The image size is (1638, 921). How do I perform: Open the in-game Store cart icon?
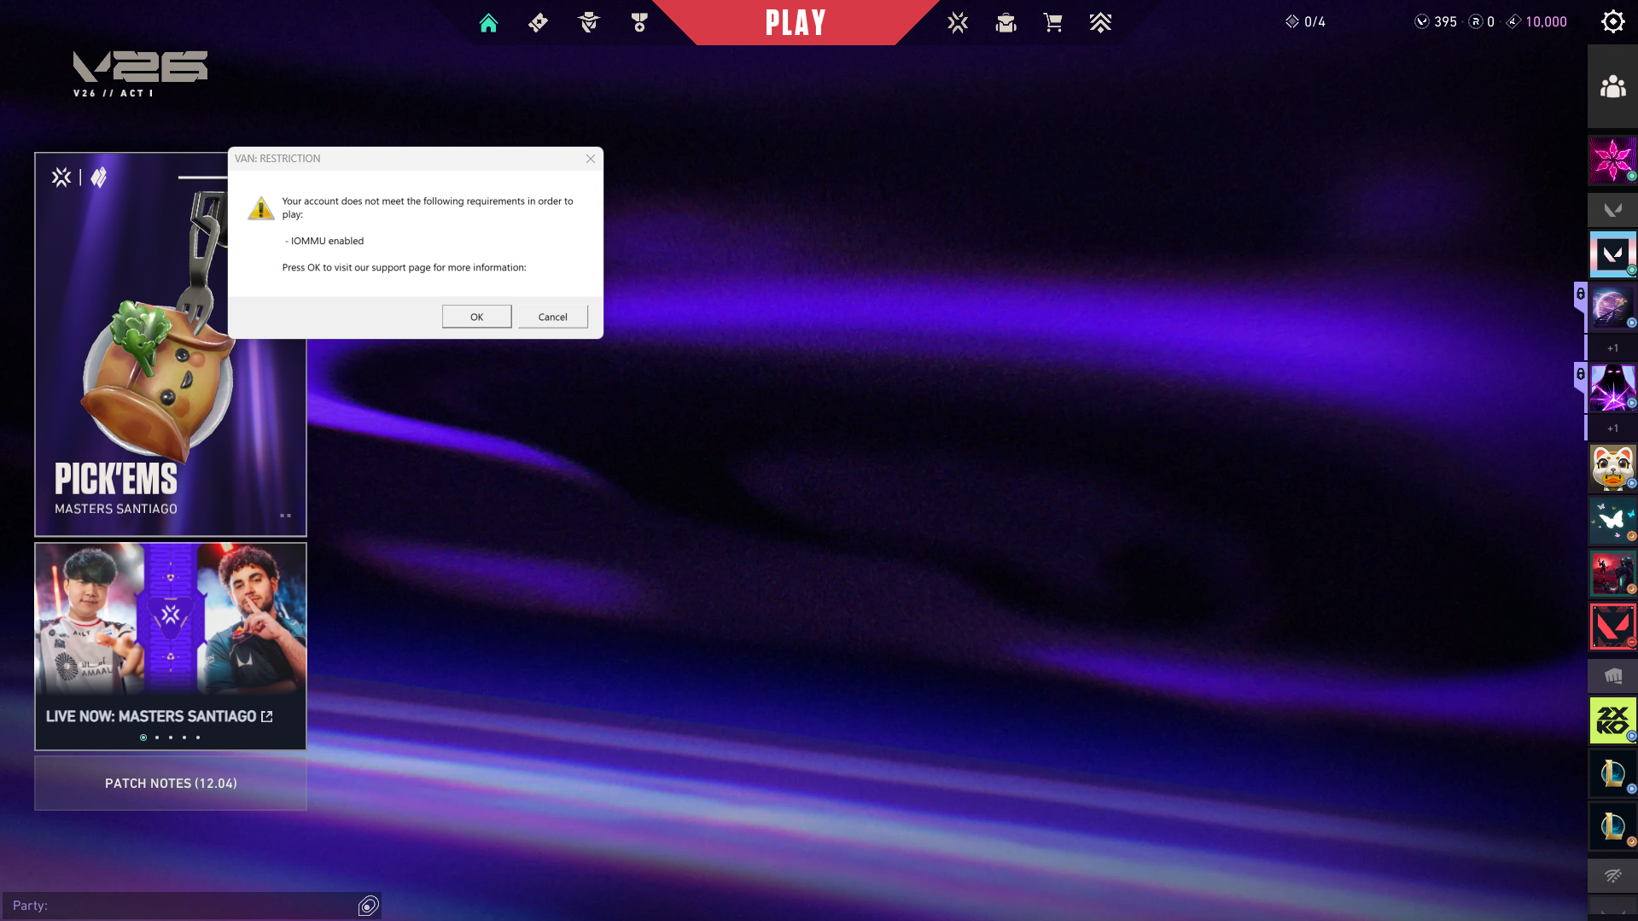pyautogui.click(x=1053, y=22)
